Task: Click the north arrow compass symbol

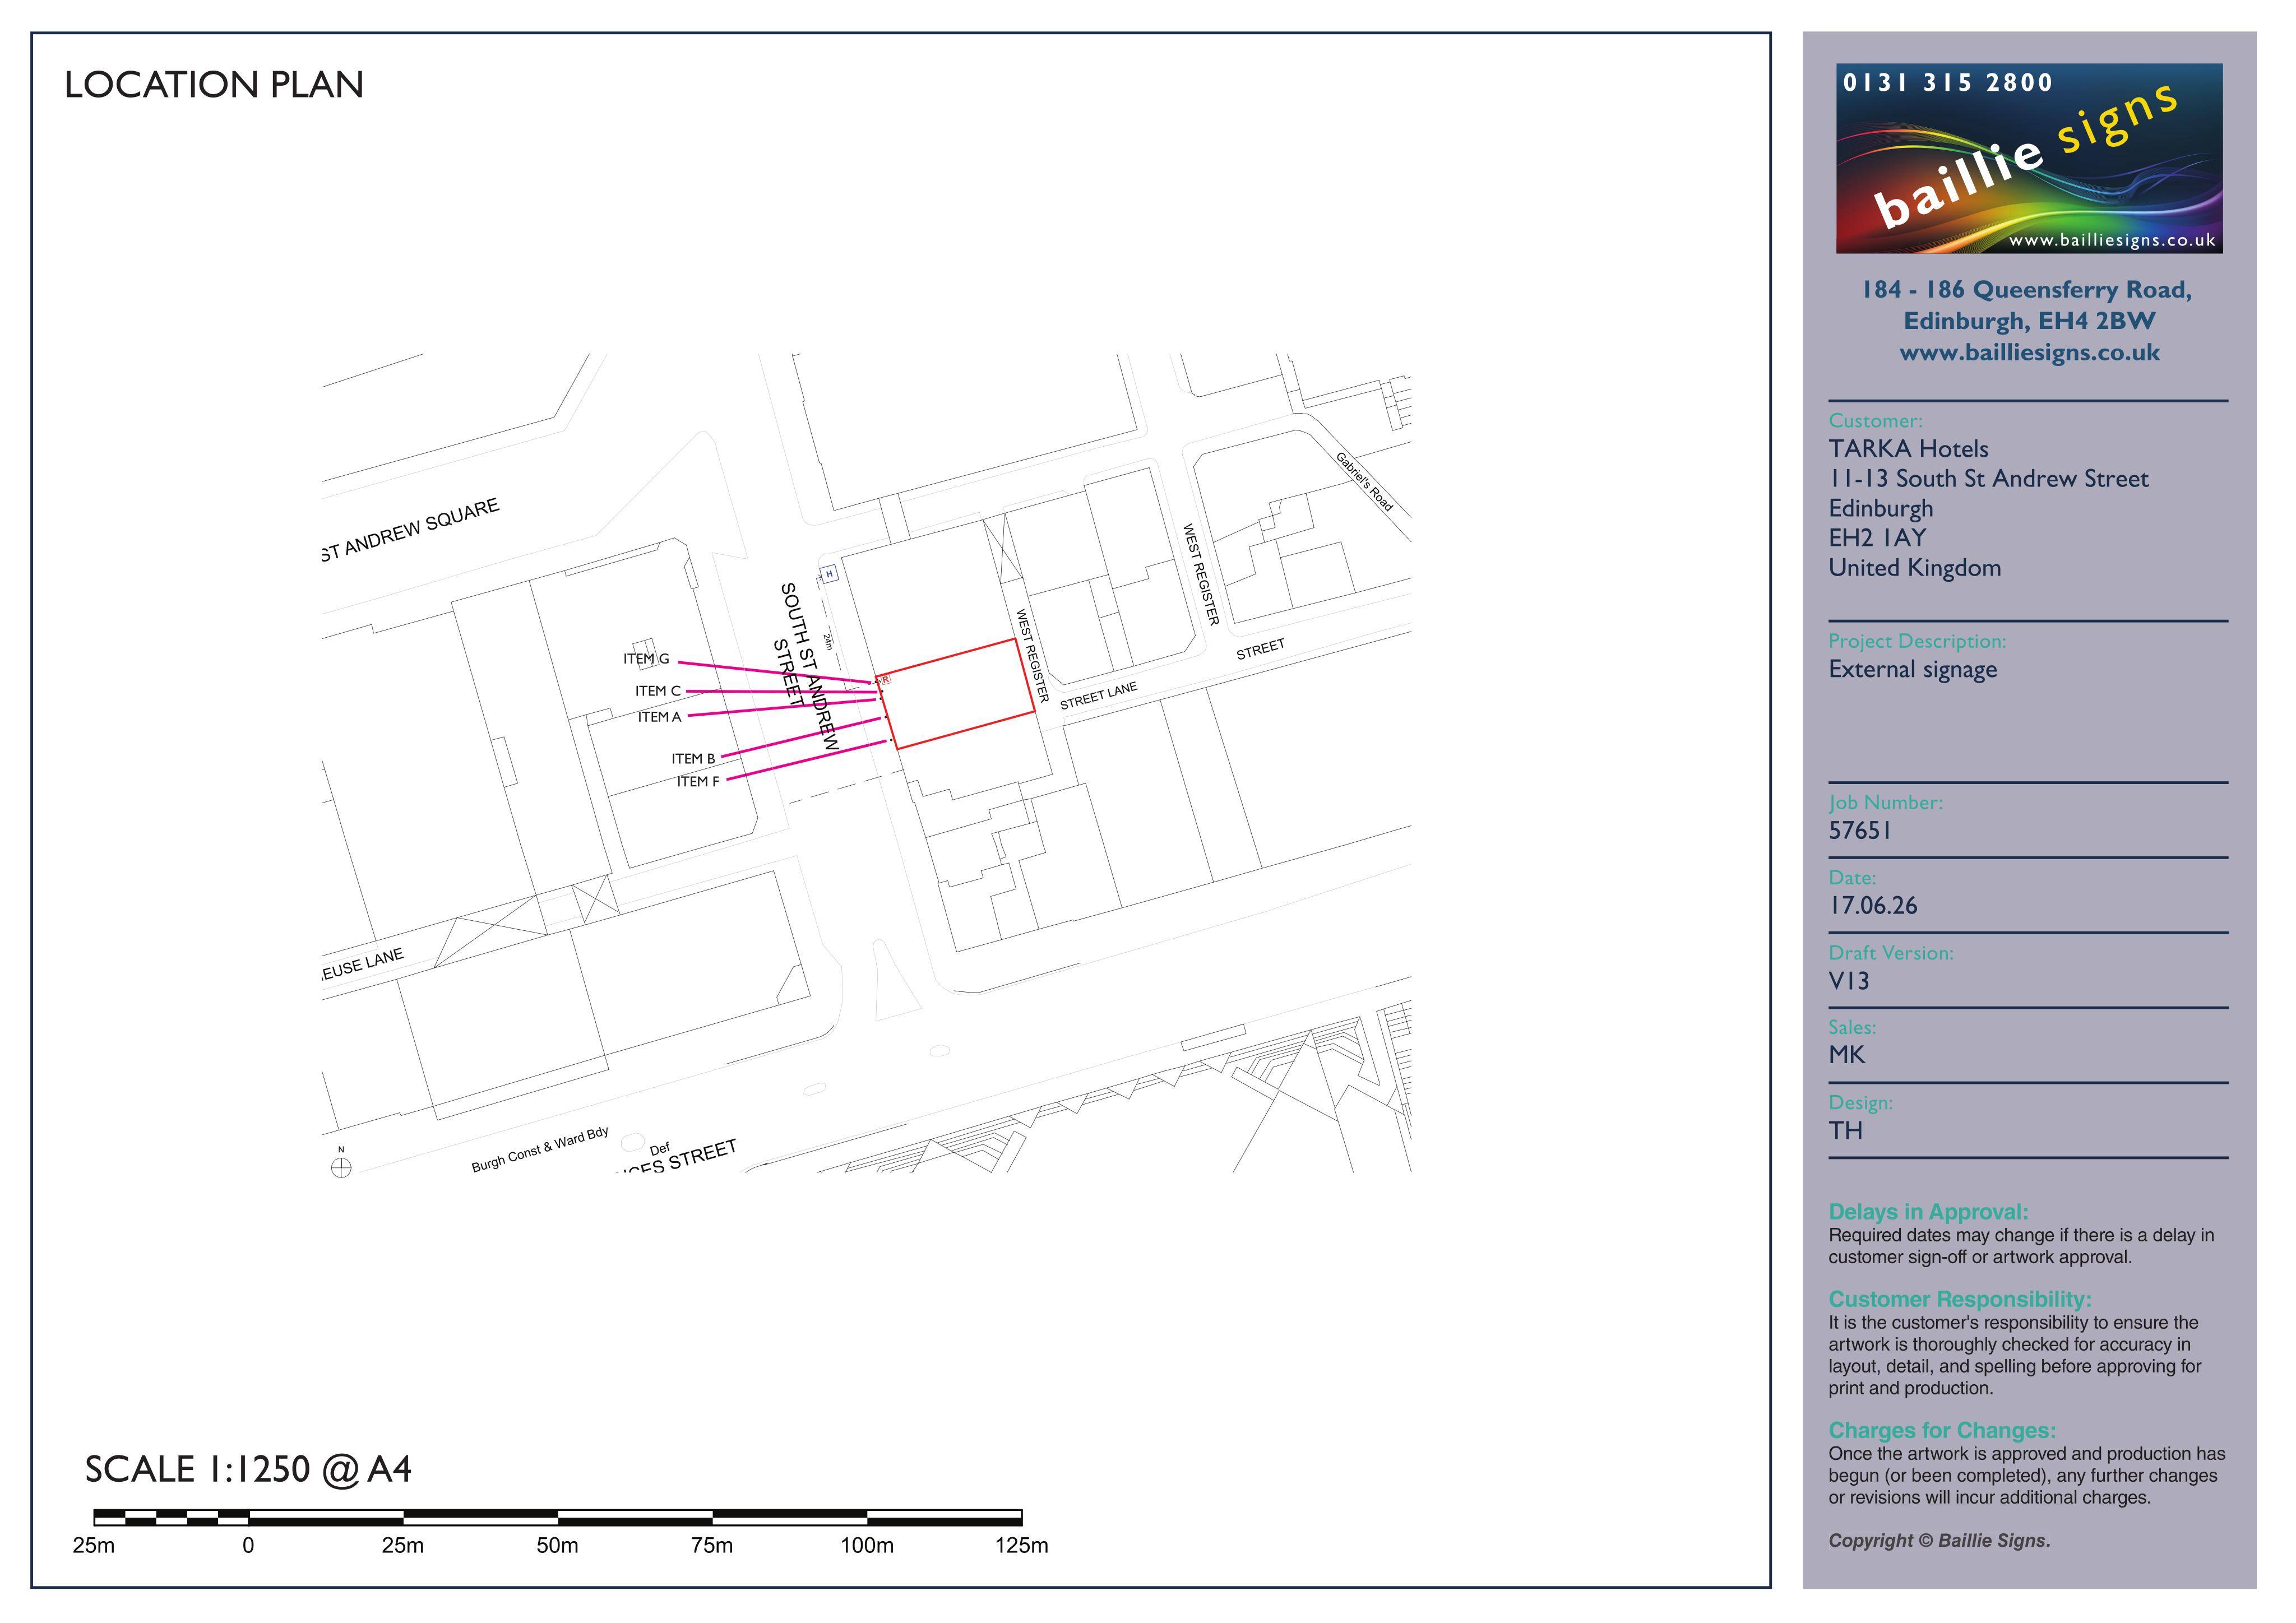Action: pyautogui.click(x=341, y=1166)
